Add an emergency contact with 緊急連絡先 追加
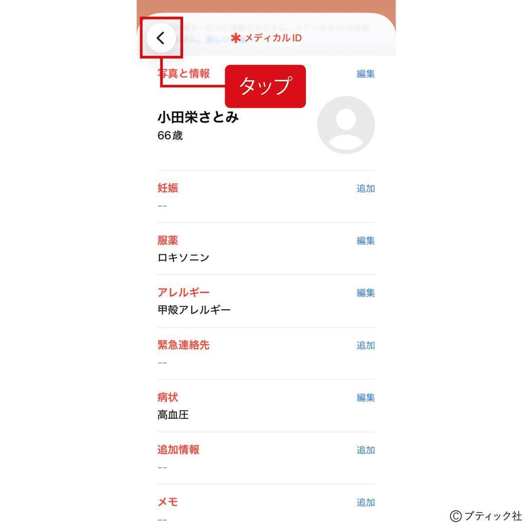Screen dimensions: 532x532 [x=365, y=345]
